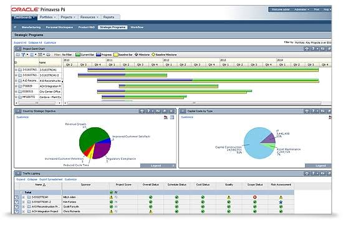Click the Print link in header

[x=317, y=9]
